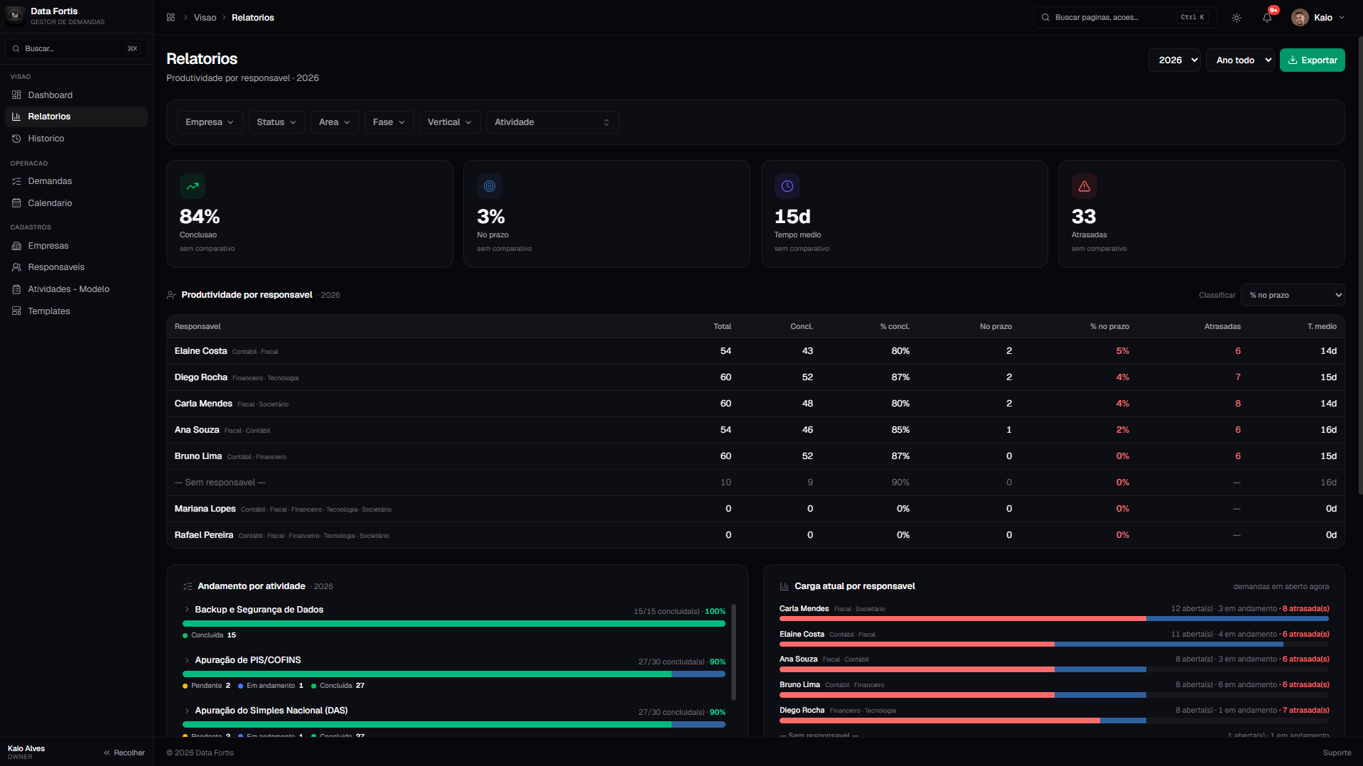Open the Ano todo period dropdown
The height and width of the screenshot is (766, 1363).
click(x=1240, y=60)
